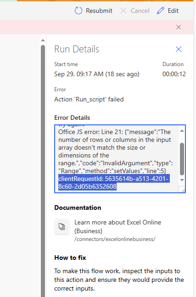Click the left pane vertical scrollbar
The width and height of the screenshot is (196, 297).
click(x=43, y=170)
